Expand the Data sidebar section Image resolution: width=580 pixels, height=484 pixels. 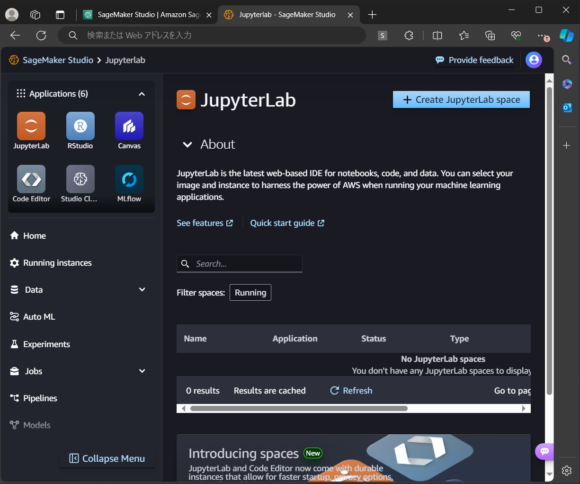pyautogui.click(x=142, y=289)
